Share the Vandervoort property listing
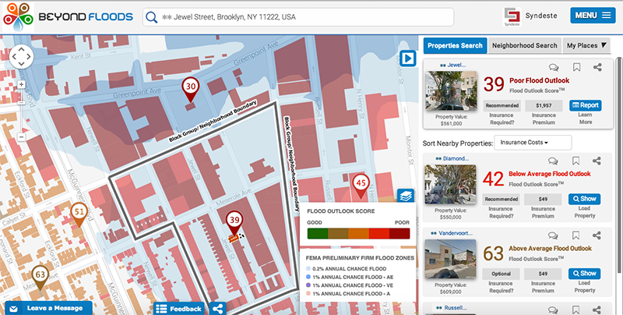Screen dimensions: 623x315 click(x=597, y=234)
